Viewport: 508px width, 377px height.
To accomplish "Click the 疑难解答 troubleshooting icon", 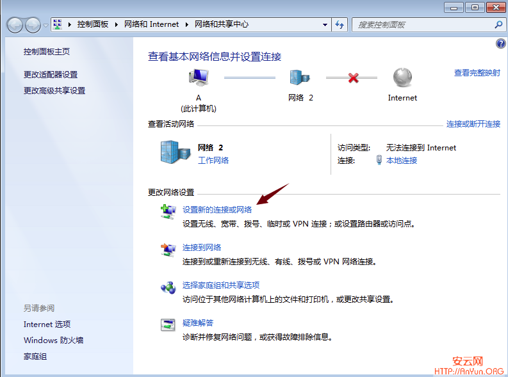I will (x=168, y=325).
